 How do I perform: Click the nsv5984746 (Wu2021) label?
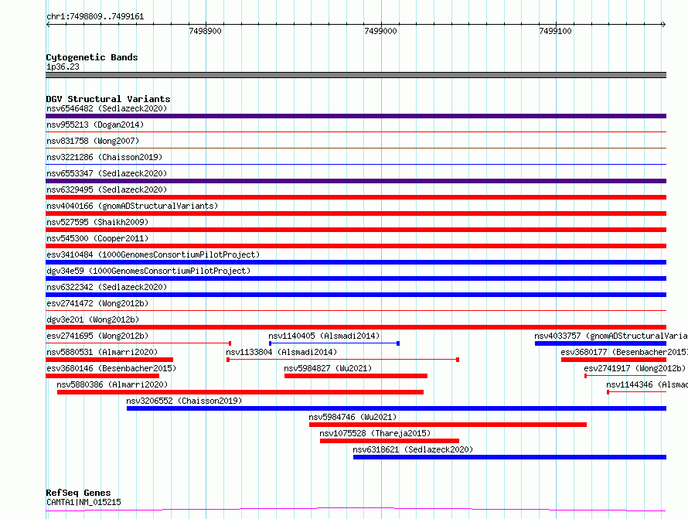(353, 417)
